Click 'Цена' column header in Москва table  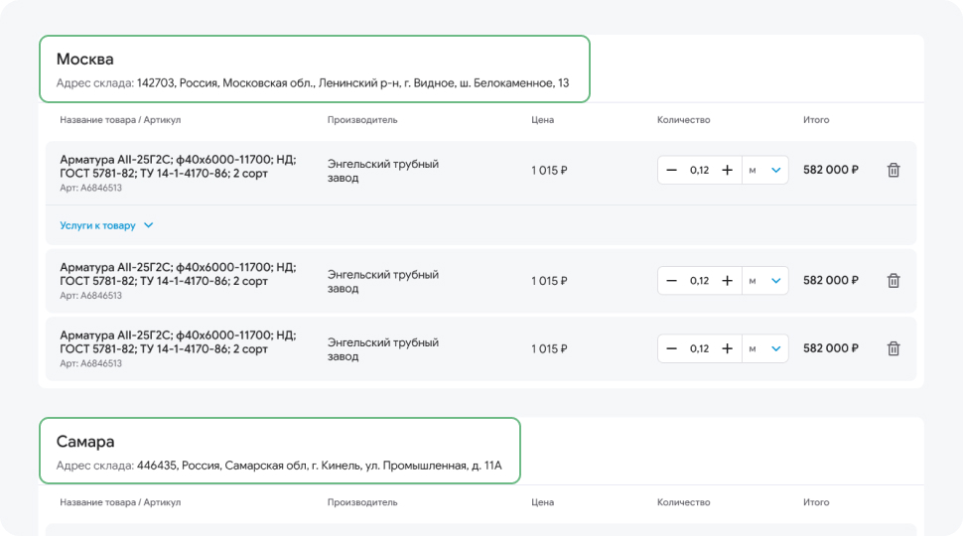pyautogui.click(x=542, y=120)
